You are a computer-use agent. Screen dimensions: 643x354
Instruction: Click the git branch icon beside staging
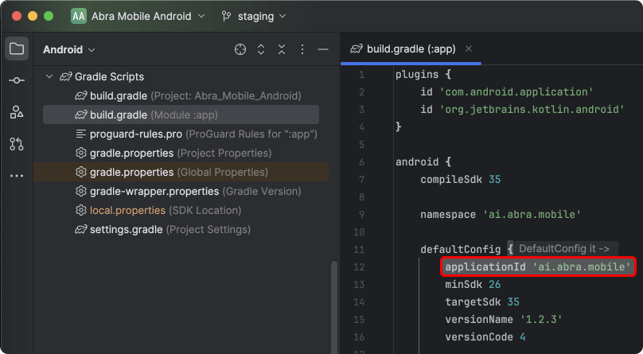pos(226,17)
